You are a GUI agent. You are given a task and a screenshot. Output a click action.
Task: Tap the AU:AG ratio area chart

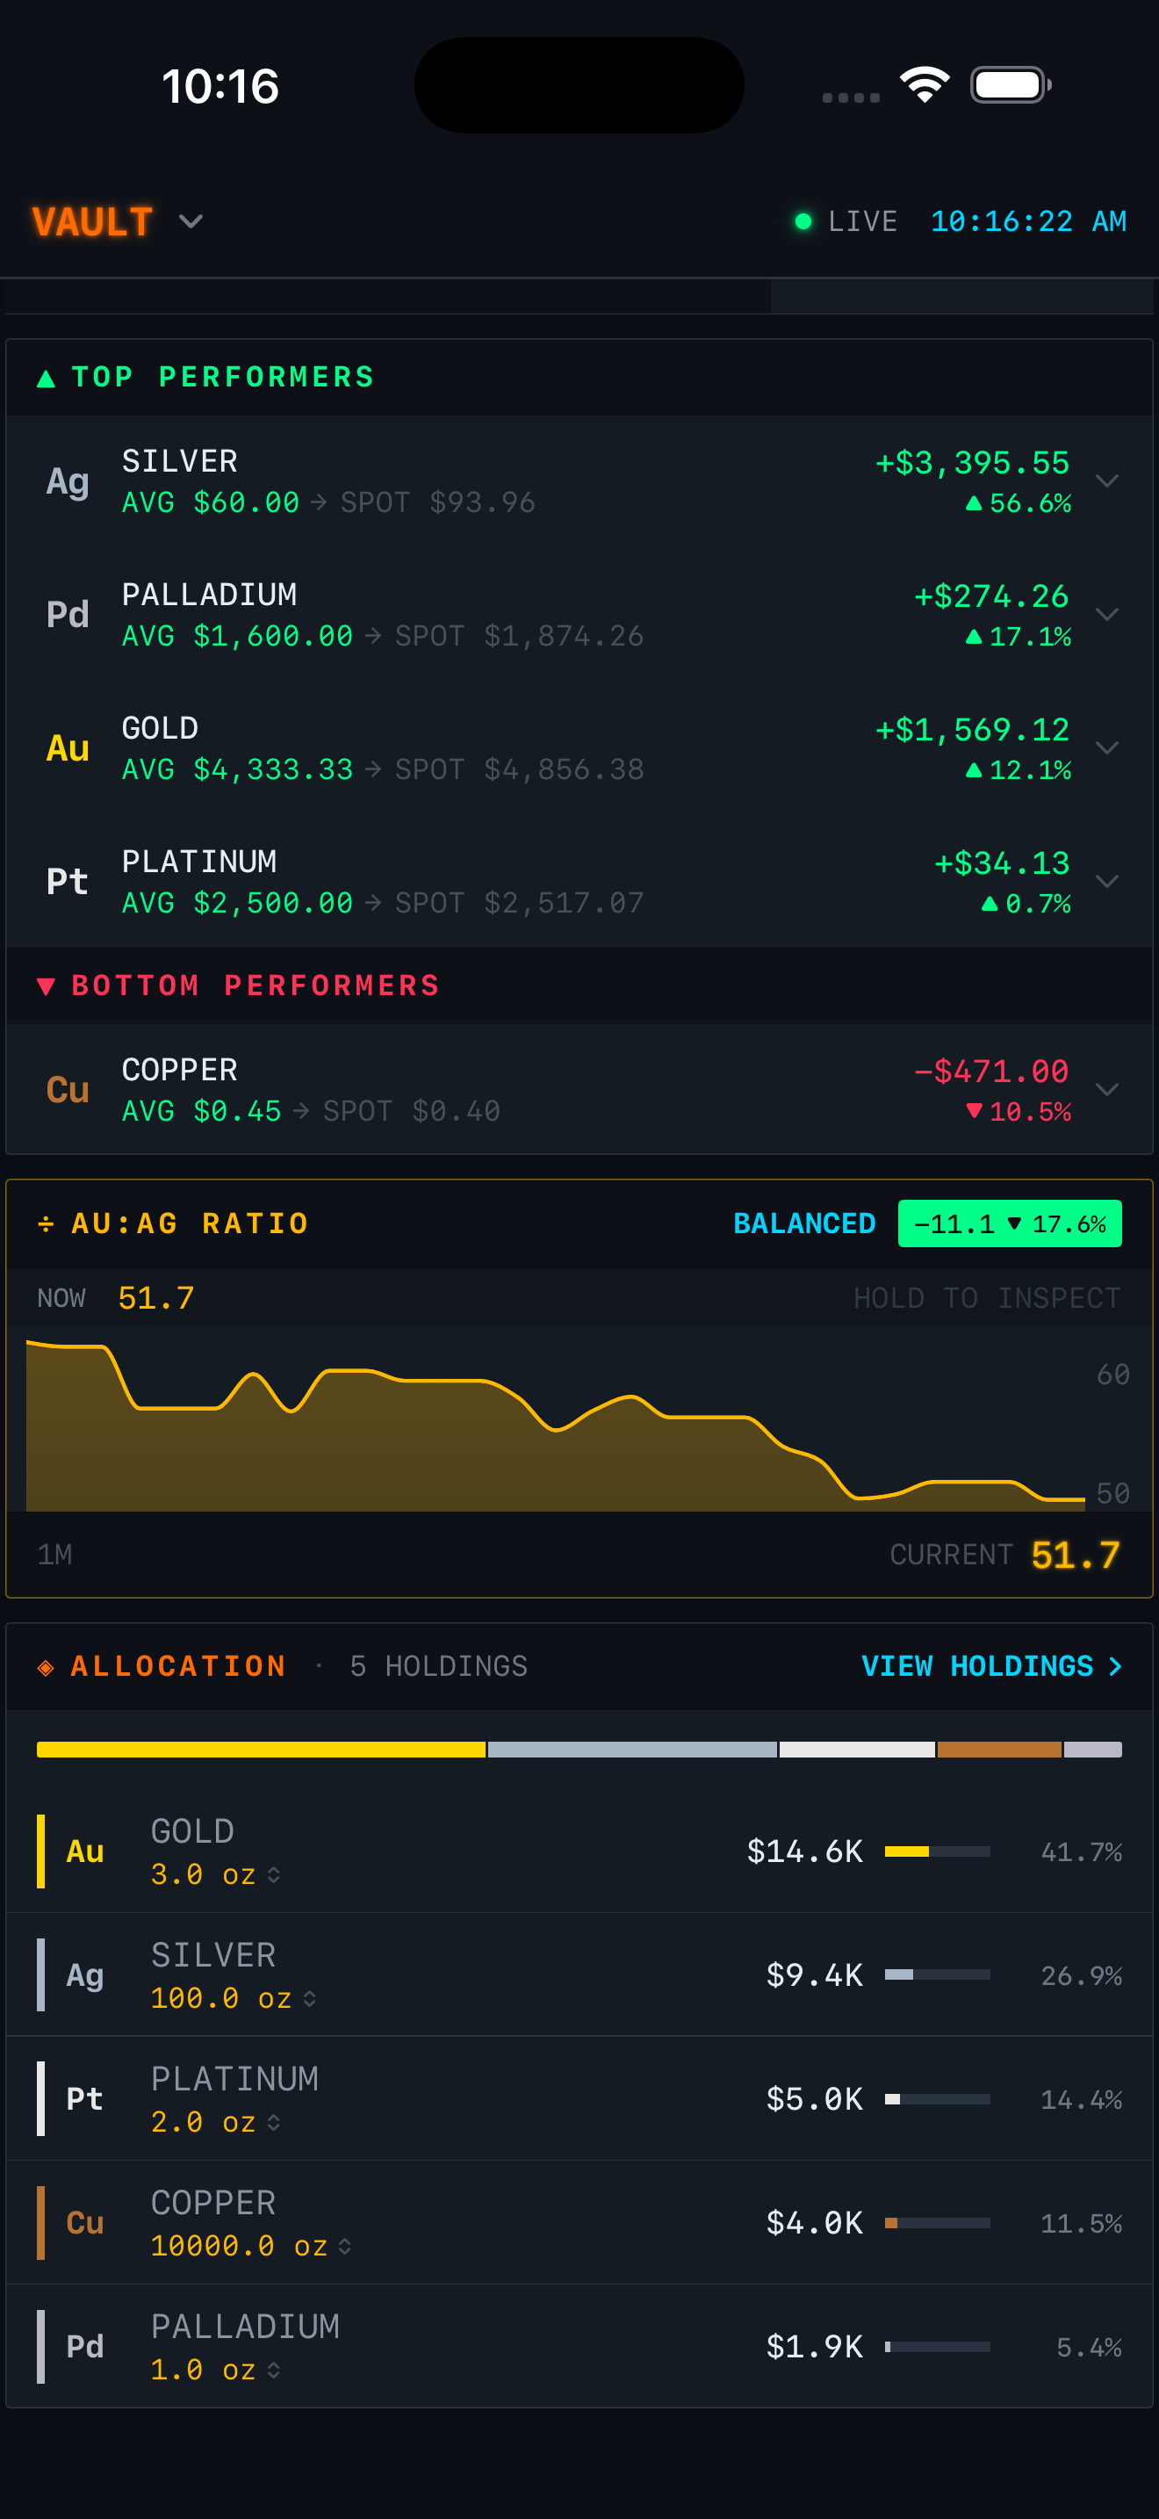point(555,1438)
